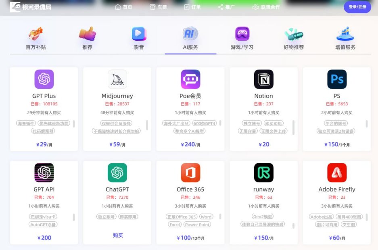Click the 代码解释器 tag
Image resolution: width=378 pixels, height=250 pixels.
coord(43,131)
